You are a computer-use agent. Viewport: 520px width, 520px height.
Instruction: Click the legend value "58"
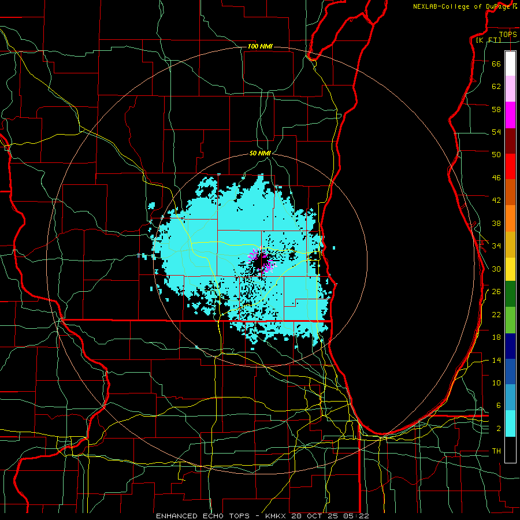(x=496, y=109)
